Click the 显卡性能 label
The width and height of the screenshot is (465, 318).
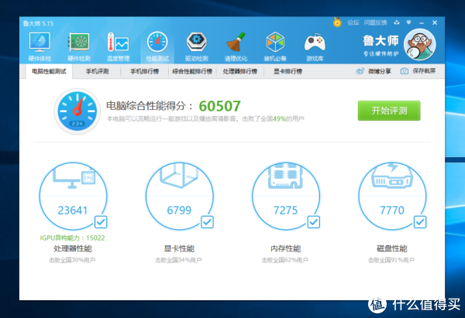click(x=179, y=248)
